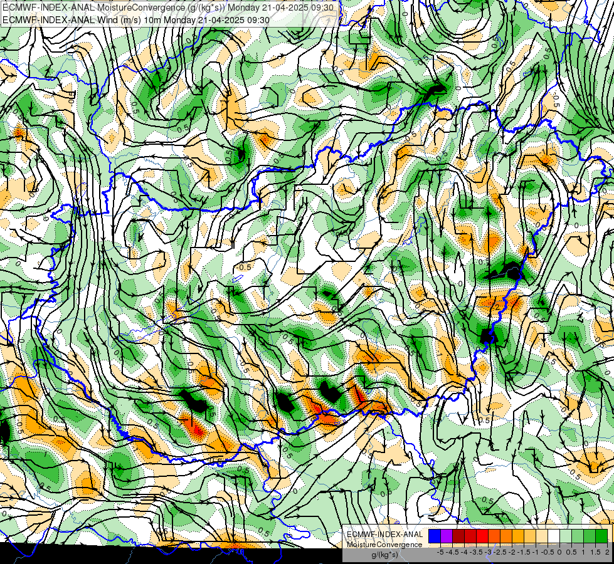Click the orange-red swatch between -3 and -2.5
This screenshot has width=614, height=564.
pyautogui.click(x=494, y=536)
